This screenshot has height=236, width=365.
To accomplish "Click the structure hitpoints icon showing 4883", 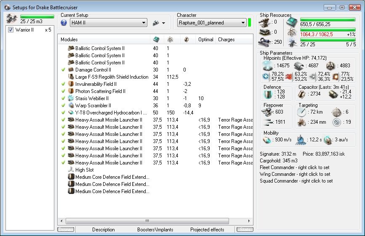I will [x=330, y=66].
